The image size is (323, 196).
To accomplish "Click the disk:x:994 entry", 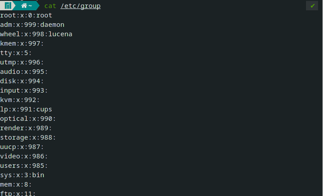I will pos(22,81).
